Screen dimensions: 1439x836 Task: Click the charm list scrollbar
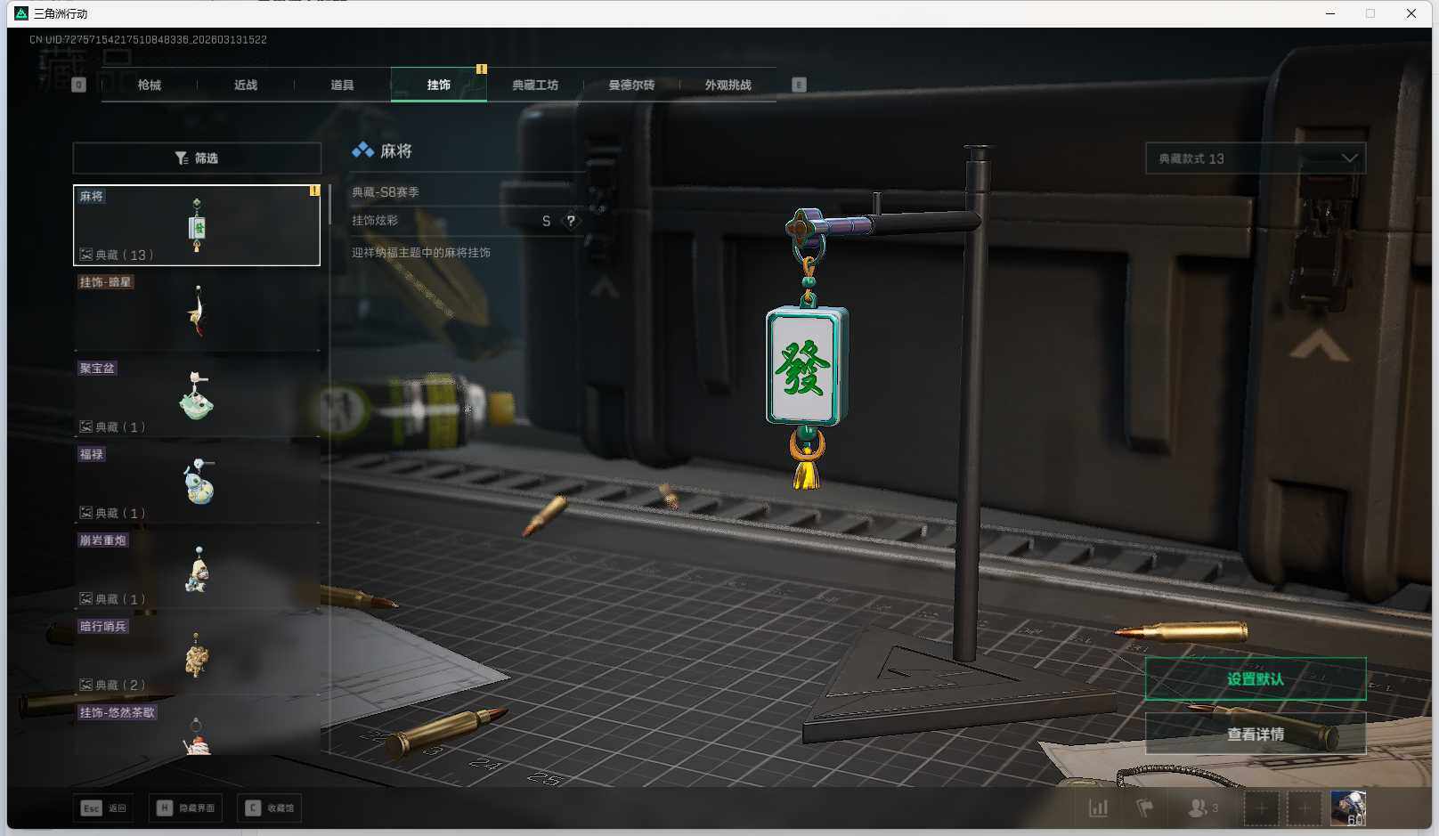[x=329, y=205]
